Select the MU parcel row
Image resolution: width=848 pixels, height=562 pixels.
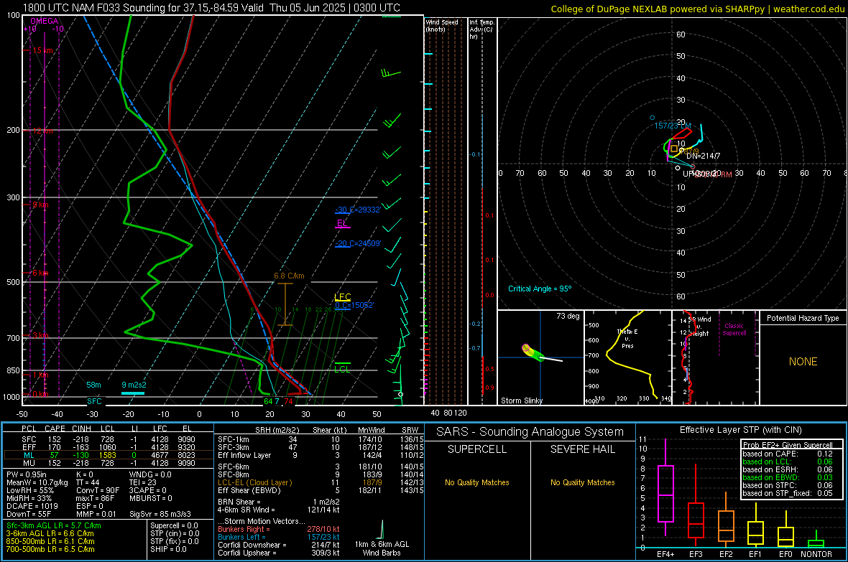click(x=108, y=463)
